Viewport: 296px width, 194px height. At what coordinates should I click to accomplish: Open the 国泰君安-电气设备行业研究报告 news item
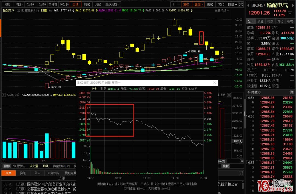(x=52, y=184)
